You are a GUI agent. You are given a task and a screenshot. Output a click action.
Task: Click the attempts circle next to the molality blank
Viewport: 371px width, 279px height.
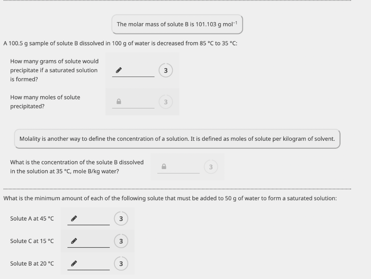[x=210, y=166]
